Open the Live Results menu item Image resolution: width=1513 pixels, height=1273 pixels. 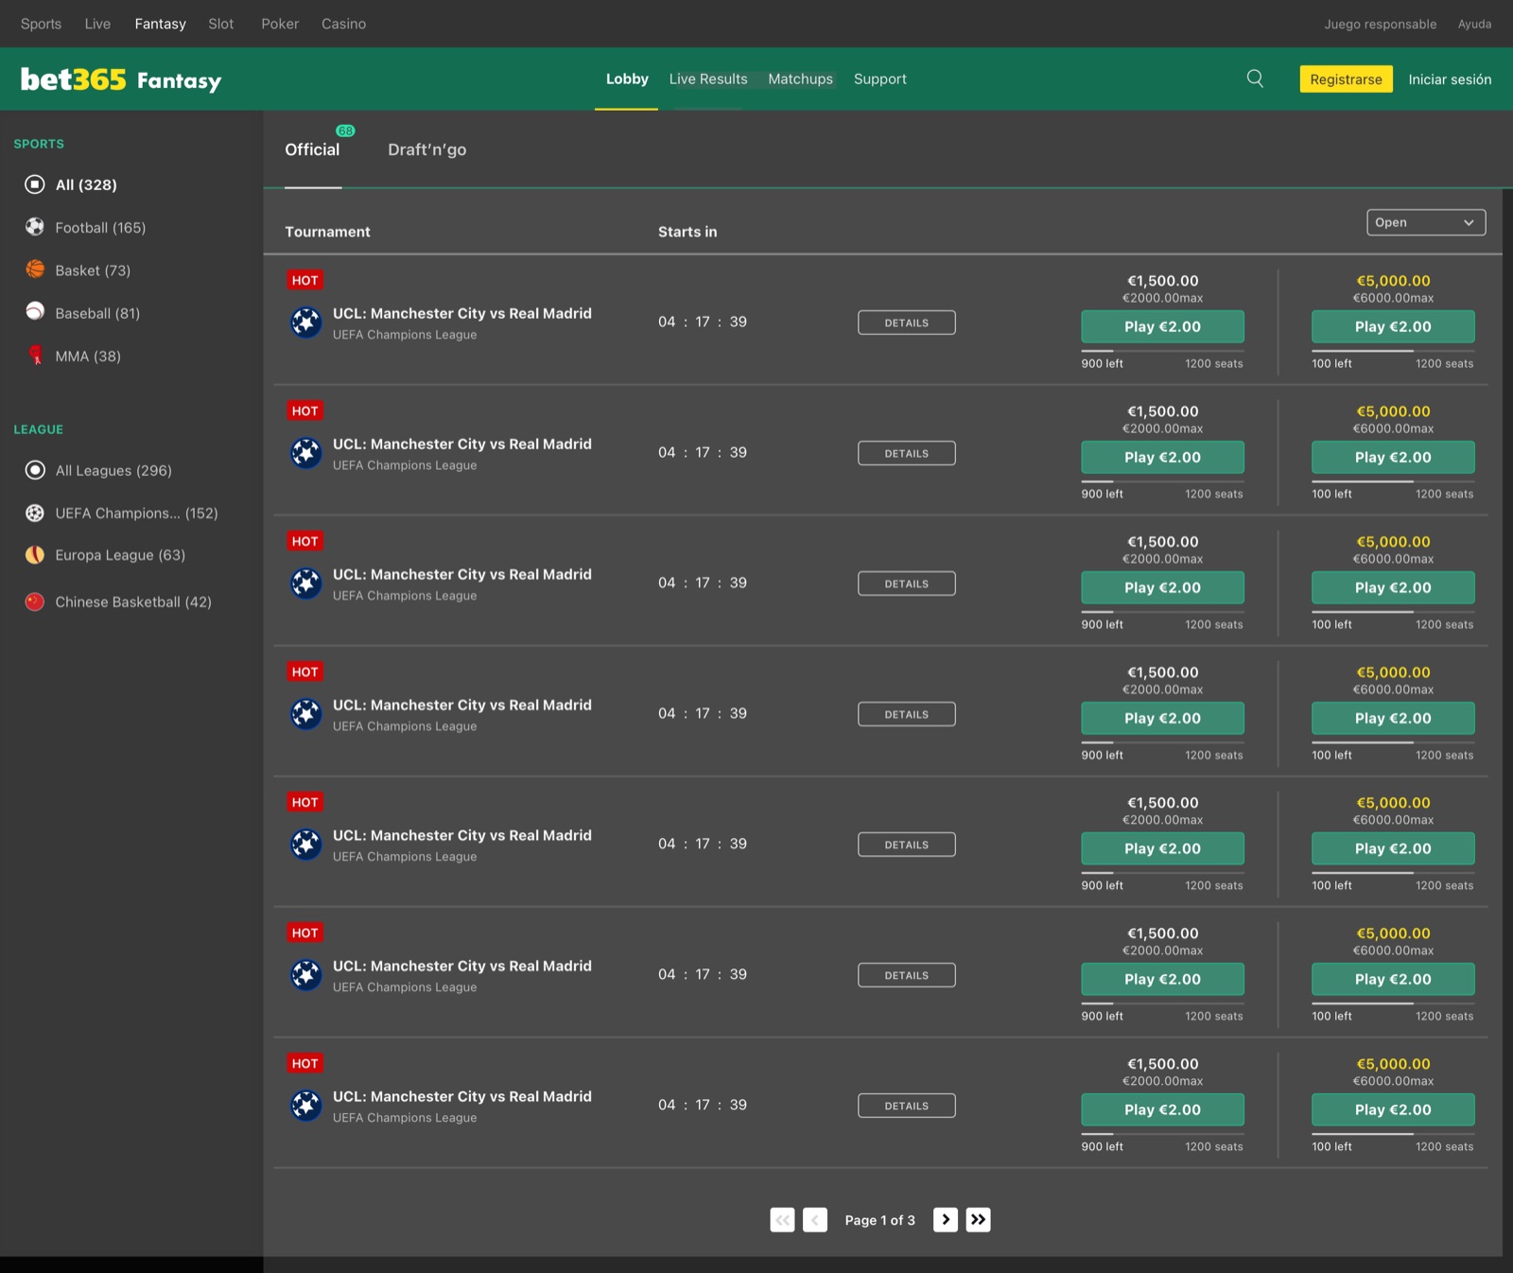708,78
